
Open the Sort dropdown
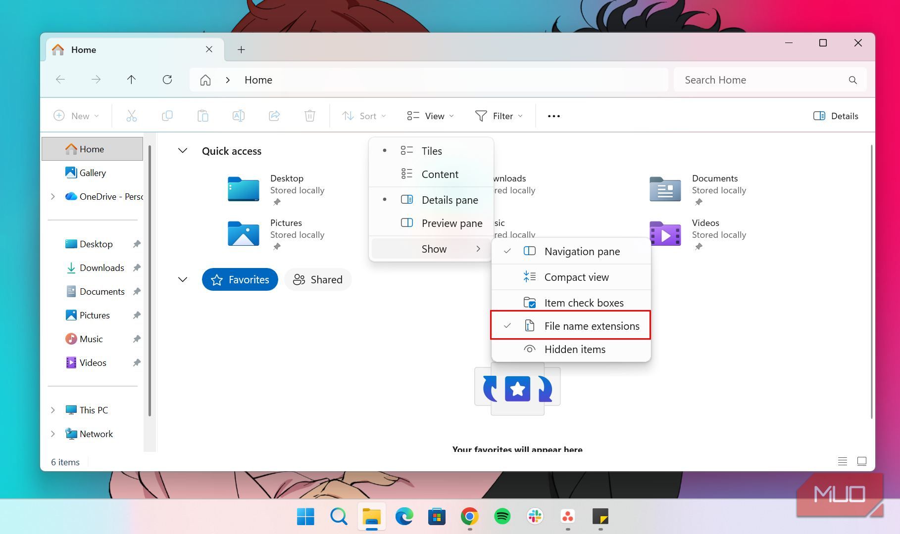[364, 116]
